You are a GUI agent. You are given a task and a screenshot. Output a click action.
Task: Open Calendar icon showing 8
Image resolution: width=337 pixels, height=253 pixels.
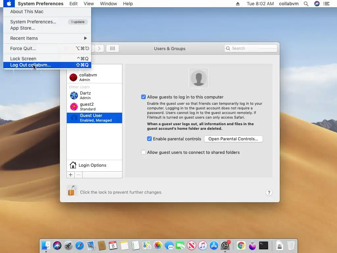[113, 245]
